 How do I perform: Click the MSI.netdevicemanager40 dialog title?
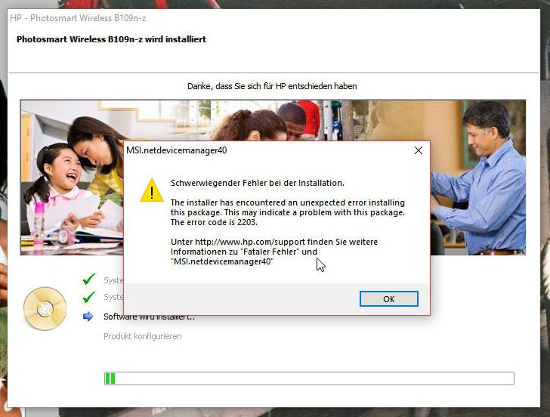[x=177, y=150]
